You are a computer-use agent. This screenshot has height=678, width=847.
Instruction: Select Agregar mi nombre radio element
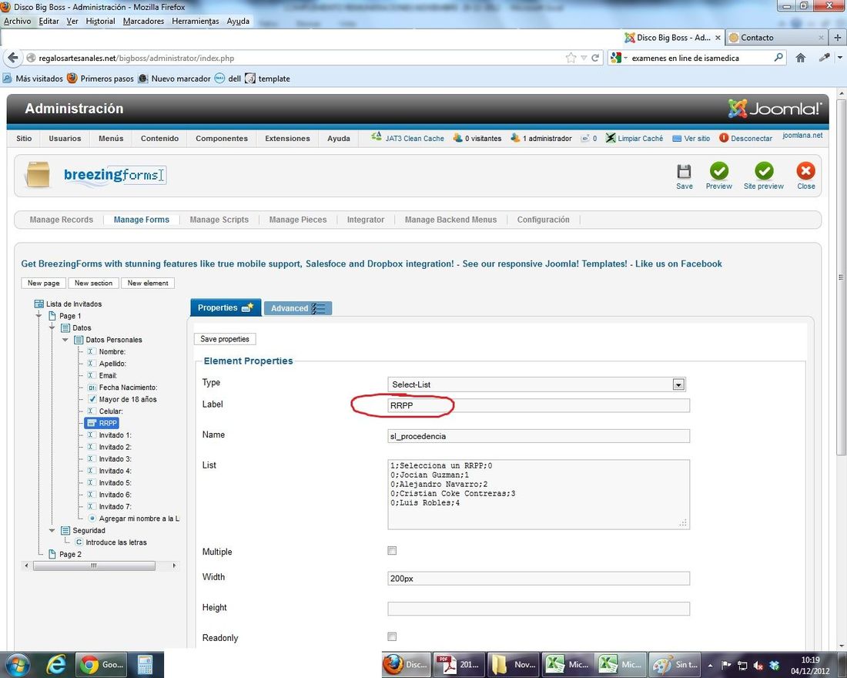(133, 519)
